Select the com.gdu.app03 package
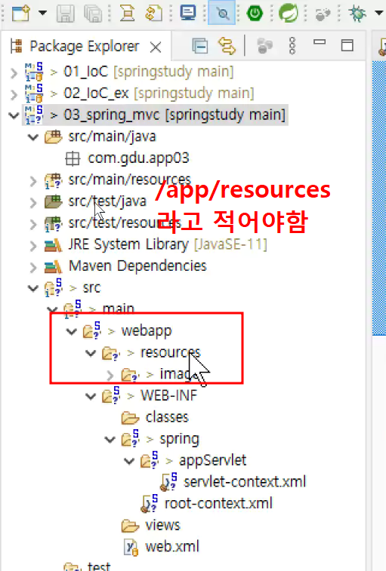Image resolution: width=386 pixels, height=571 pixels. pyautogui.click(x=138, y=158)
